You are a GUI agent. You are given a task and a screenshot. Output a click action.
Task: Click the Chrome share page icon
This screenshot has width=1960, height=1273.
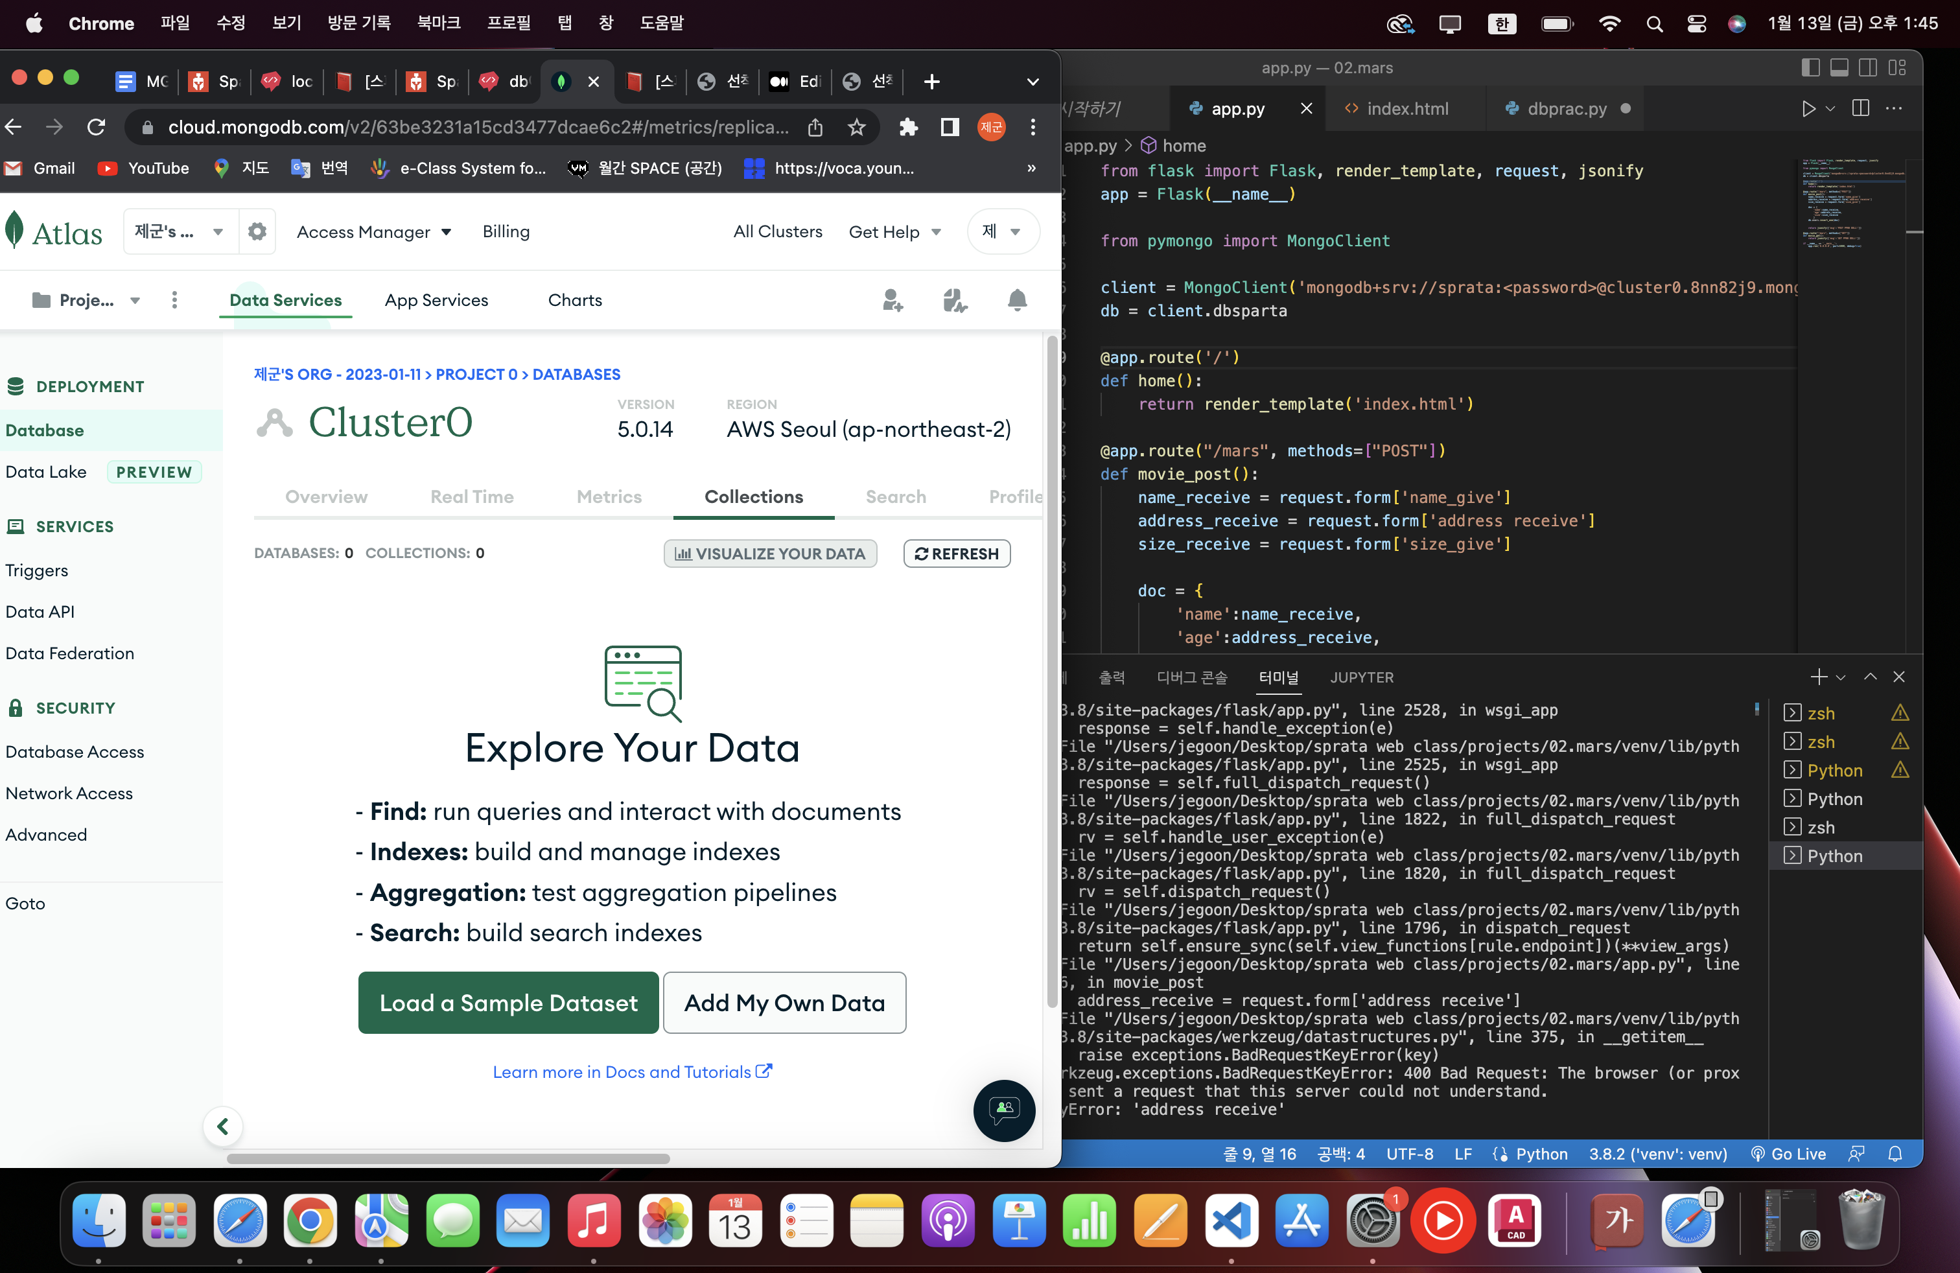pyautogui.click(x=815, y=127)
